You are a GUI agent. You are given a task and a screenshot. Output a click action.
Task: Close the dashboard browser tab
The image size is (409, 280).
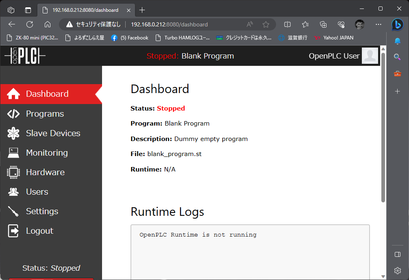(128, 10)
